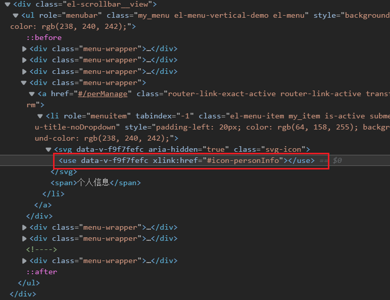This screenshot has width=390, height=300.
Task: Collapse the ul role="menubar" node
Action: coord(16,16)
